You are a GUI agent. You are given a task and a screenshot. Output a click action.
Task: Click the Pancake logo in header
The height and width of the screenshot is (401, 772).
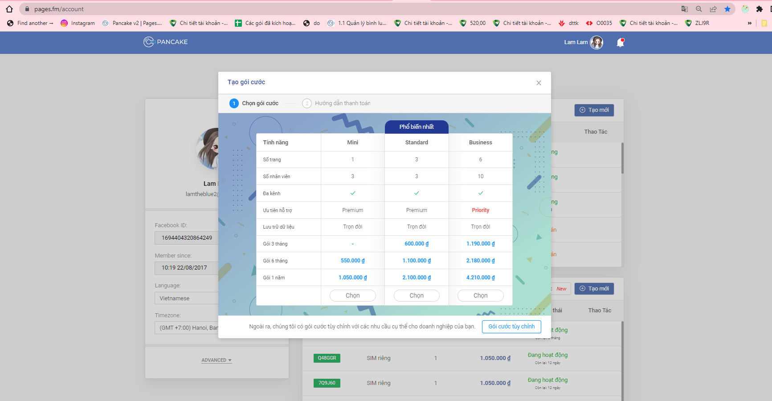coord(166,42)
